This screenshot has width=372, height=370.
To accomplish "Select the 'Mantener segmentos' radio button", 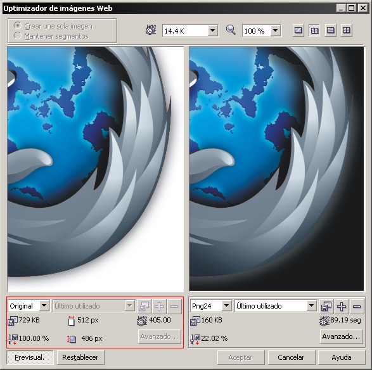I will (x=18, y=36).
